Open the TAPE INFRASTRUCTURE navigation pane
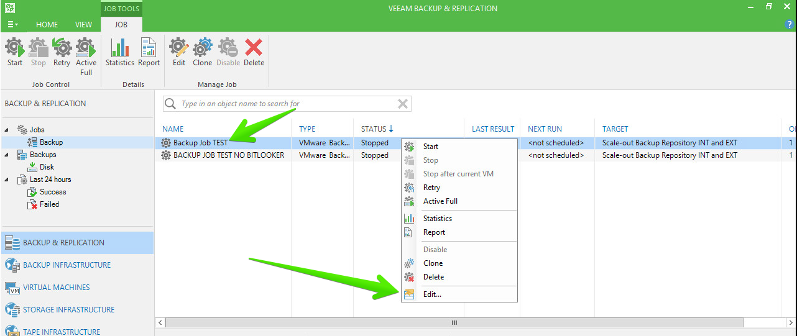797x336 pixels. 77,330
